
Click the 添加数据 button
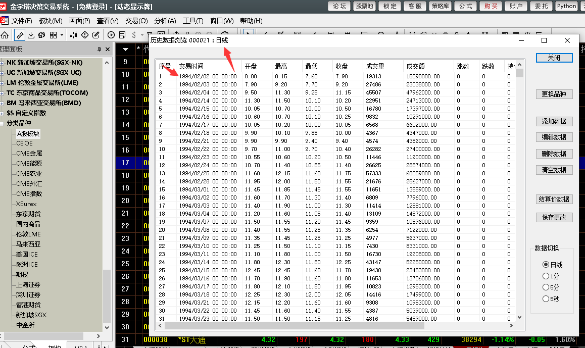[554, 121]
